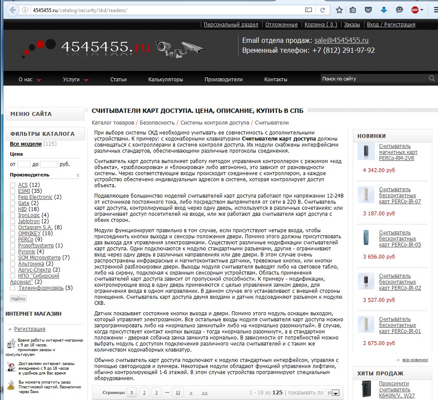Screen dimensions: 438x400
Task: Click the Поиск по сайту search field
Action: pyautogui.click(x=374, y=79)
